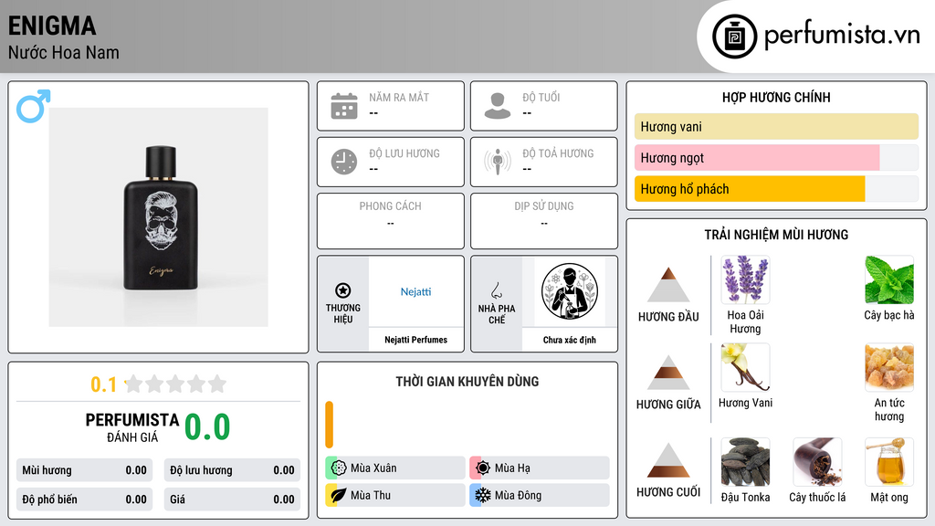Click the Trải nghiệm mùi hương heading
This screenshot has height=526, width=935.
(776, 235)
